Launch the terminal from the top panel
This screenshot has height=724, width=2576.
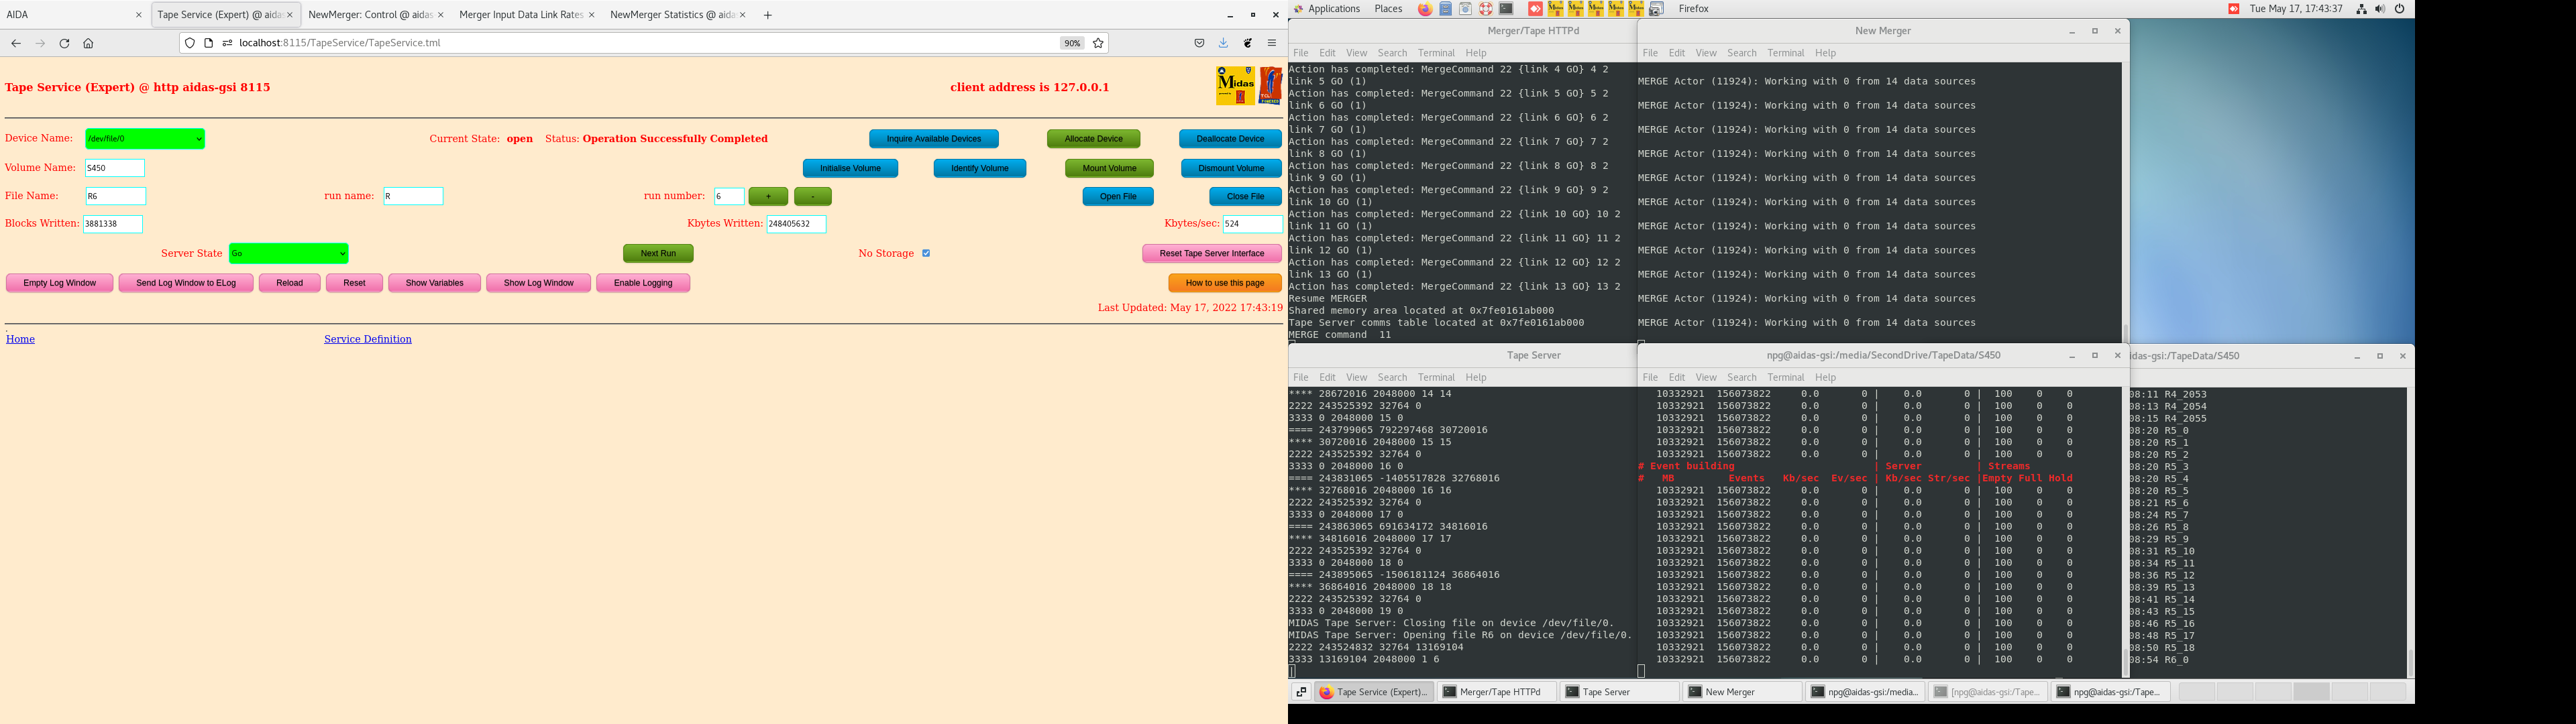point(1506,9)
